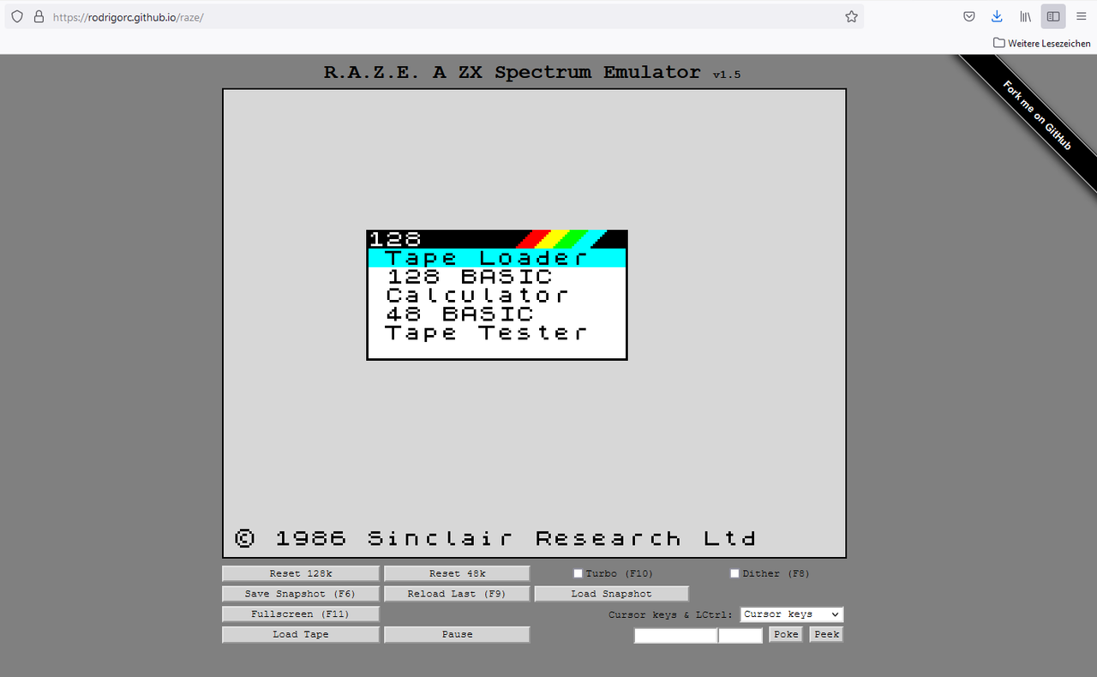The height and width of the screenshot is (677, 1097).
Task: Click Reload Last (F9)
Action: [457, 594]
